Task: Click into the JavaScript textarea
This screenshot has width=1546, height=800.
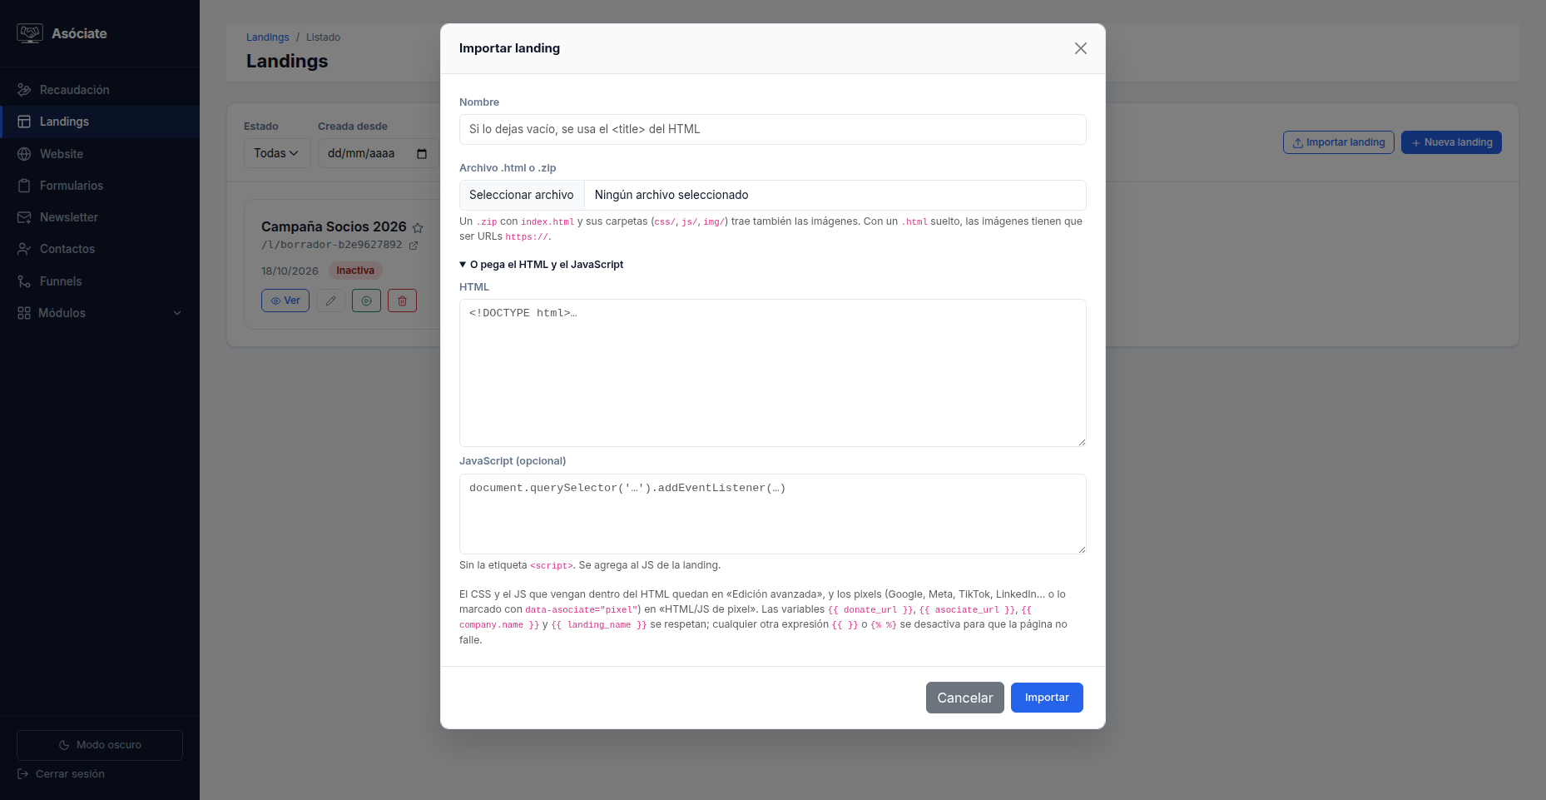Action: click(x=773, y=514)
